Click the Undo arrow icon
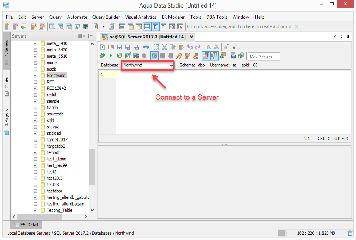 pyautogui.click(x=190, y=47)
